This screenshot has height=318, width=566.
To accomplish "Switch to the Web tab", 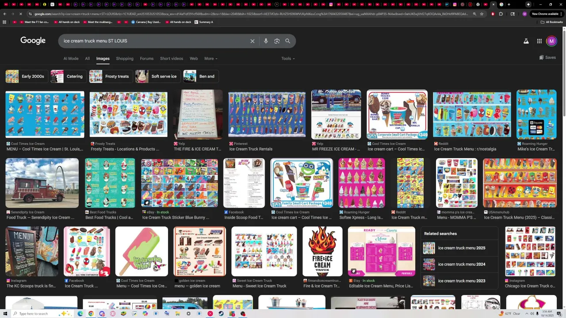I will (x=194, y=58).
